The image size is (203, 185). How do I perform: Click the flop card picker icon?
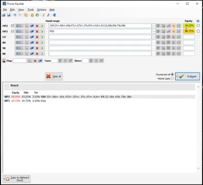pos(29,61)
